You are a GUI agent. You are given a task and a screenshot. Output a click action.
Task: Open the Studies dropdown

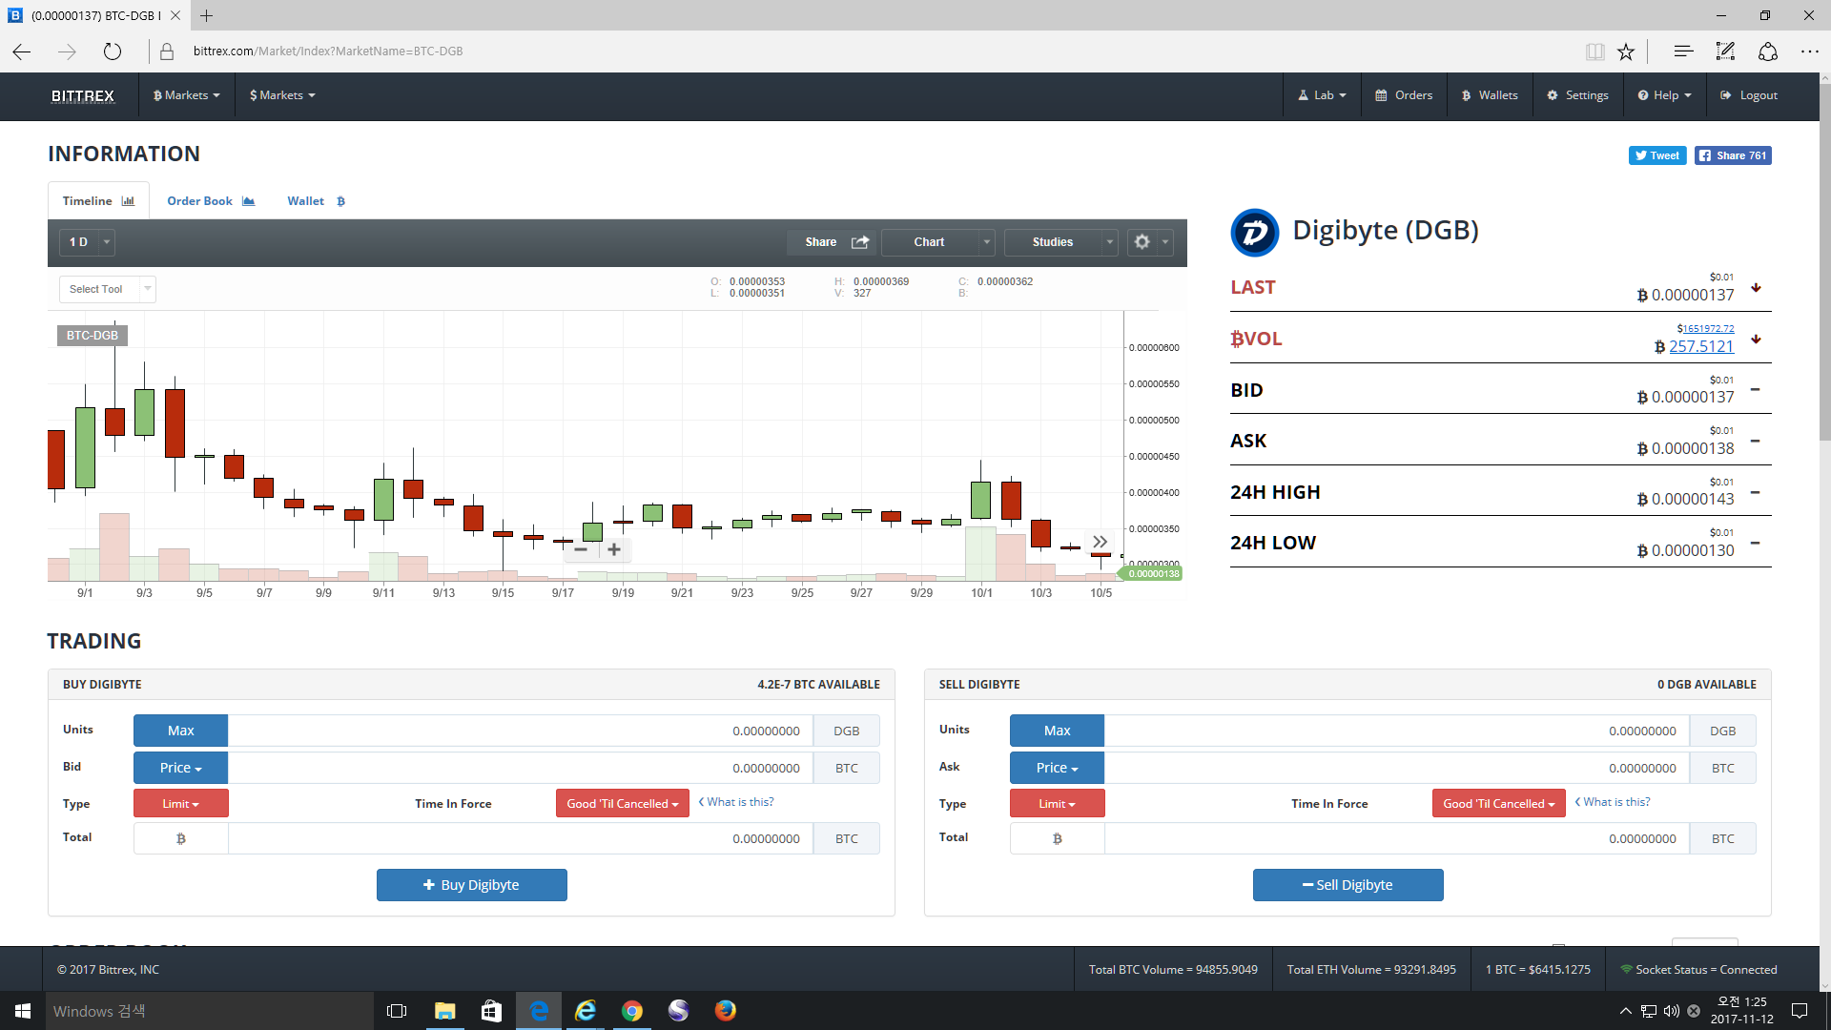click(1061, 242)
